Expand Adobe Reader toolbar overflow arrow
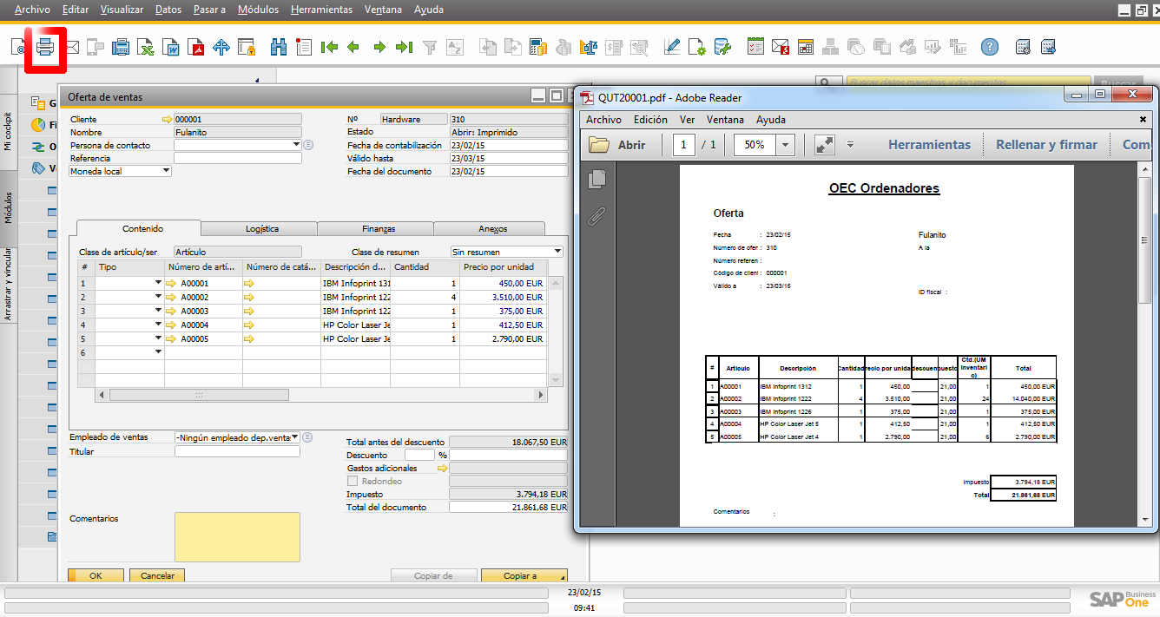The height and width of the screenshot is (617, 1160). pos(851,145)
